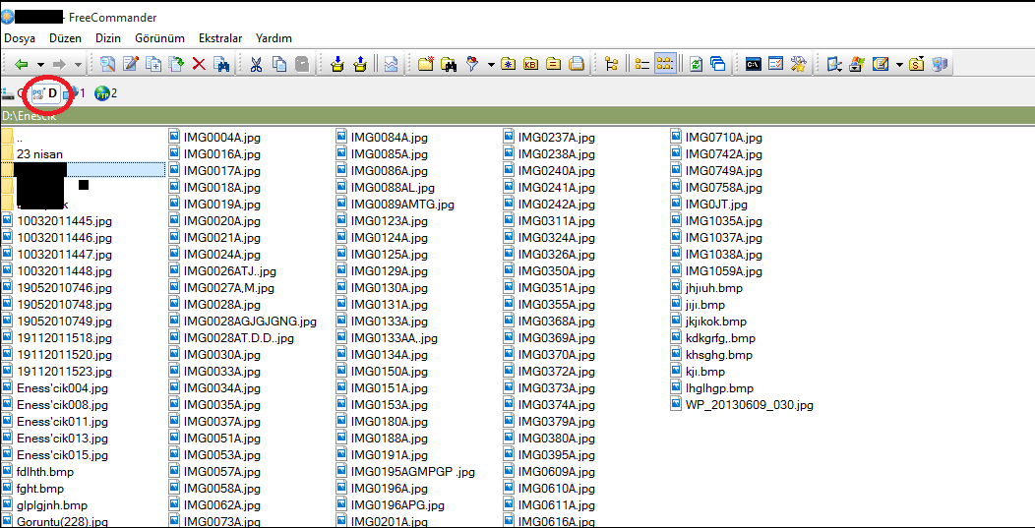The height and width of the screenshot is (528, 1035).
Task: Select the parent directory '..' entry
Action: pos(20,138)
